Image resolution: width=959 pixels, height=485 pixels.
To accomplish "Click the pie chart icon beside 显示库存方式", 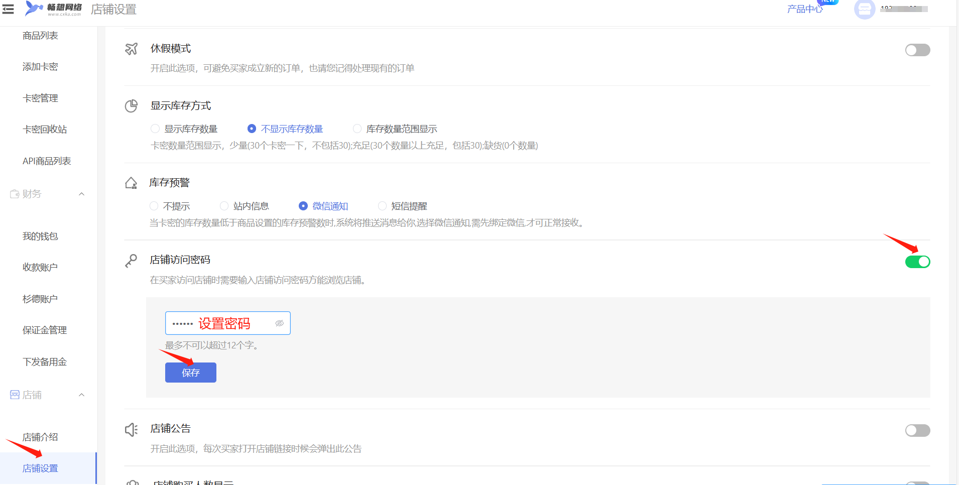I will [x=131, y=106].
